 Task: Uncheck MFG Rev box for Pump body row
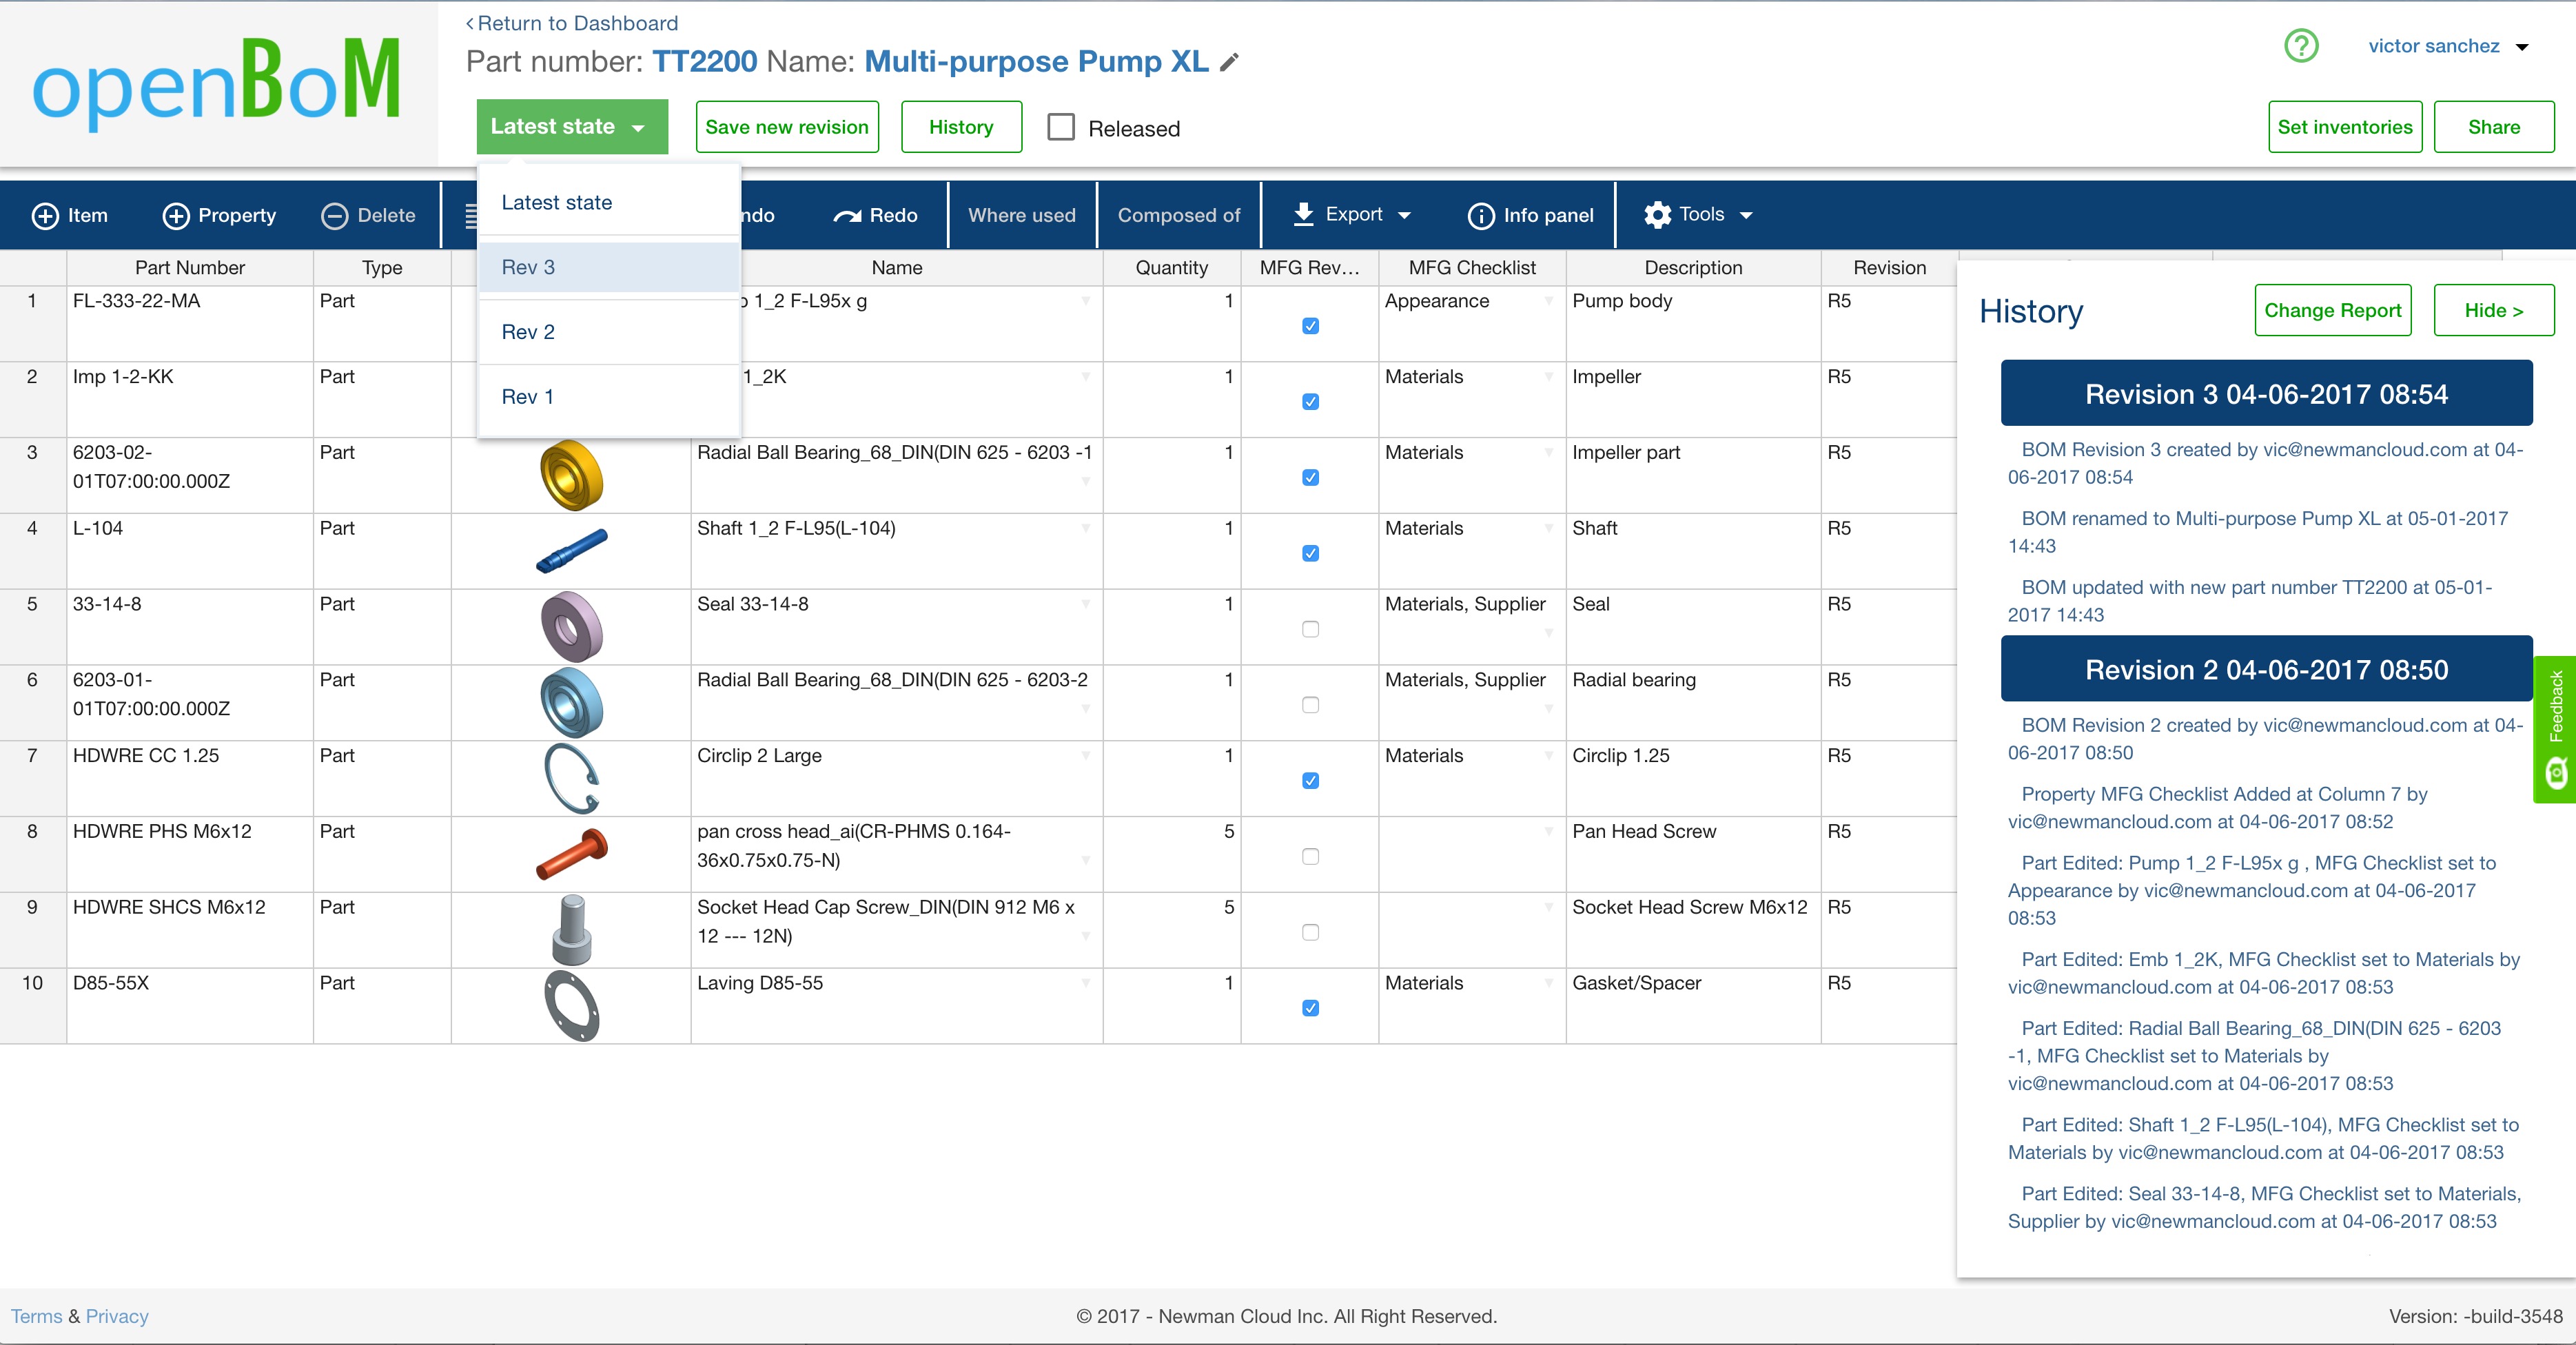tap(1310, 326)
